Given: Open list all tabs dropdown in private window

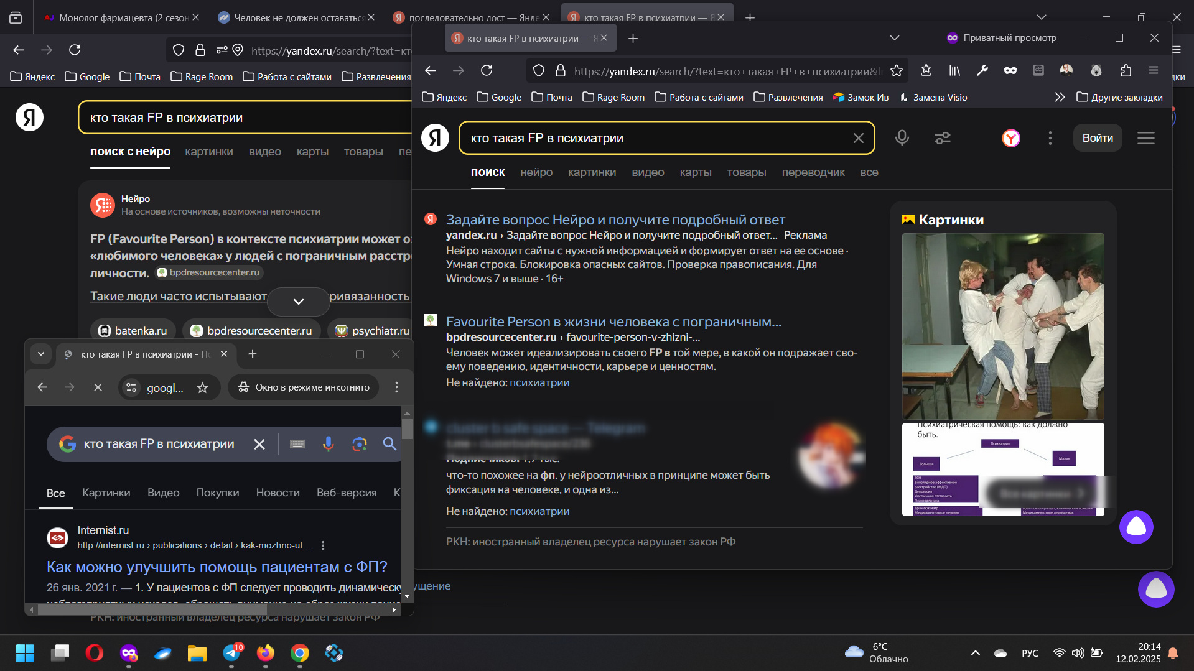Looking at the screenshot, I should coord(895,38).
